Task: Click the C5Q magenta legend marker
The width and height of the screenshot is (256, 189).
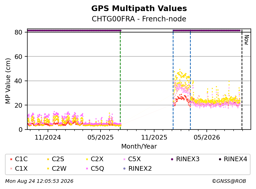Action: tap(87, 169)
